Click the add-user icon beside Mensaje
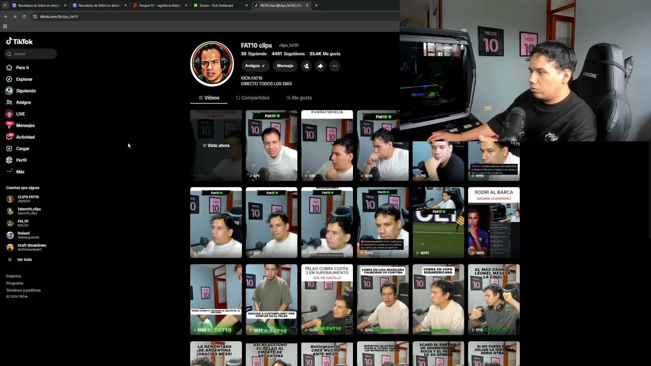 (306, 66)
